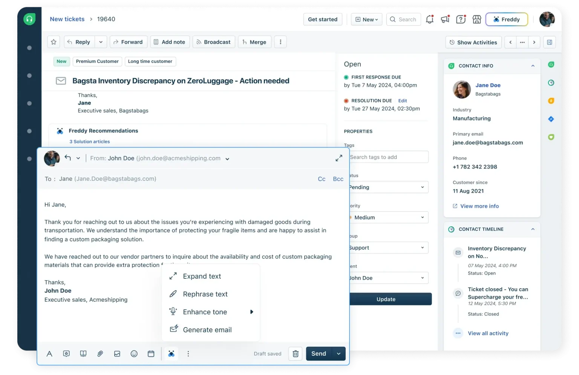The height and width of the screenshot is (375, 579).
Task: Click the Freddy AI icon in the editor toolbar
Action: point(171,353)
